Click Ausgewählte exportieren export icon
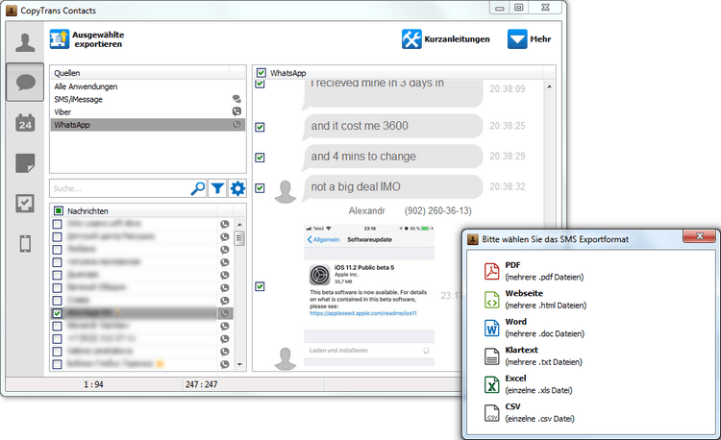The image size is (721, 440). tap(60, 39)
